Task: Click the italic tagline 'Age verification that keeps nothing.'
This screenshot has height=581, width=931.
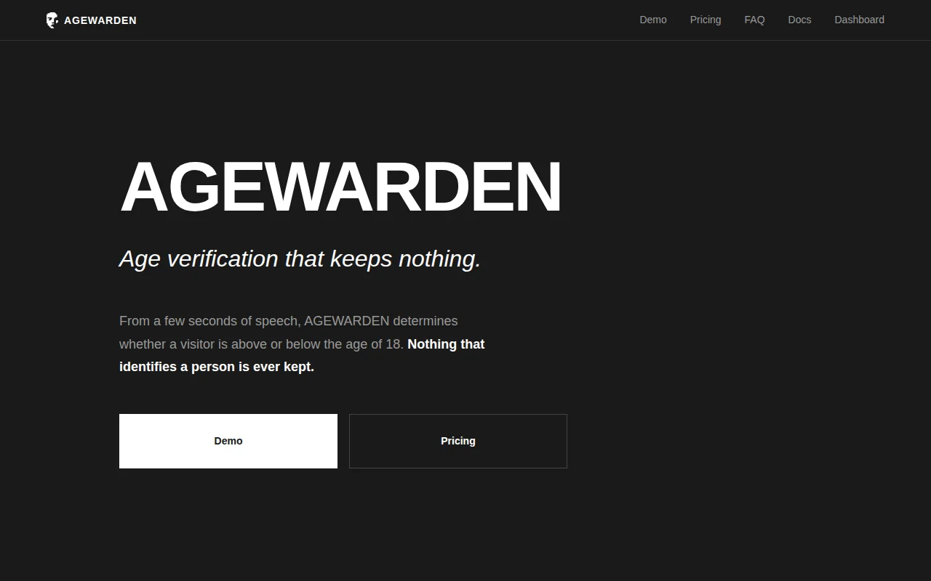Action: (x=300, y=259)
